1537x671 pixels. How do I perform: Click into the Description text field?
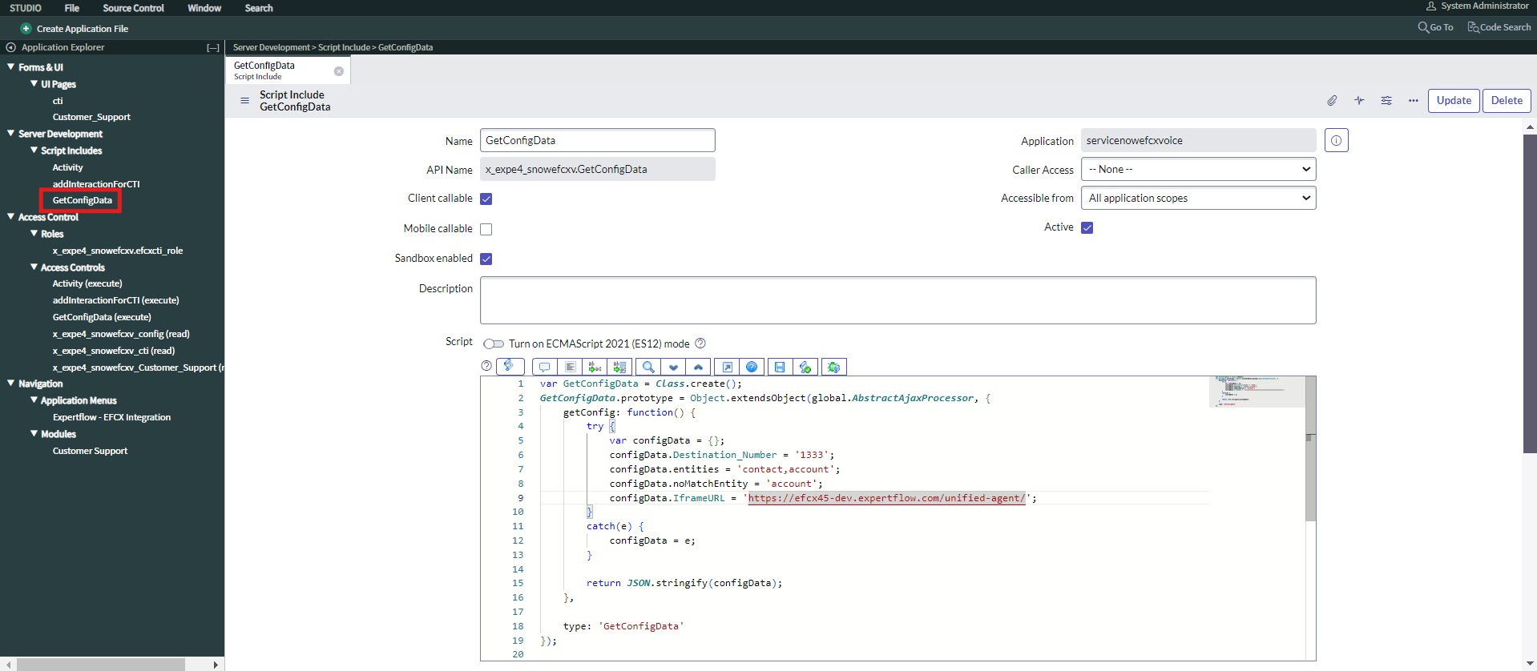pyautogui.click(x=898, y=300)
